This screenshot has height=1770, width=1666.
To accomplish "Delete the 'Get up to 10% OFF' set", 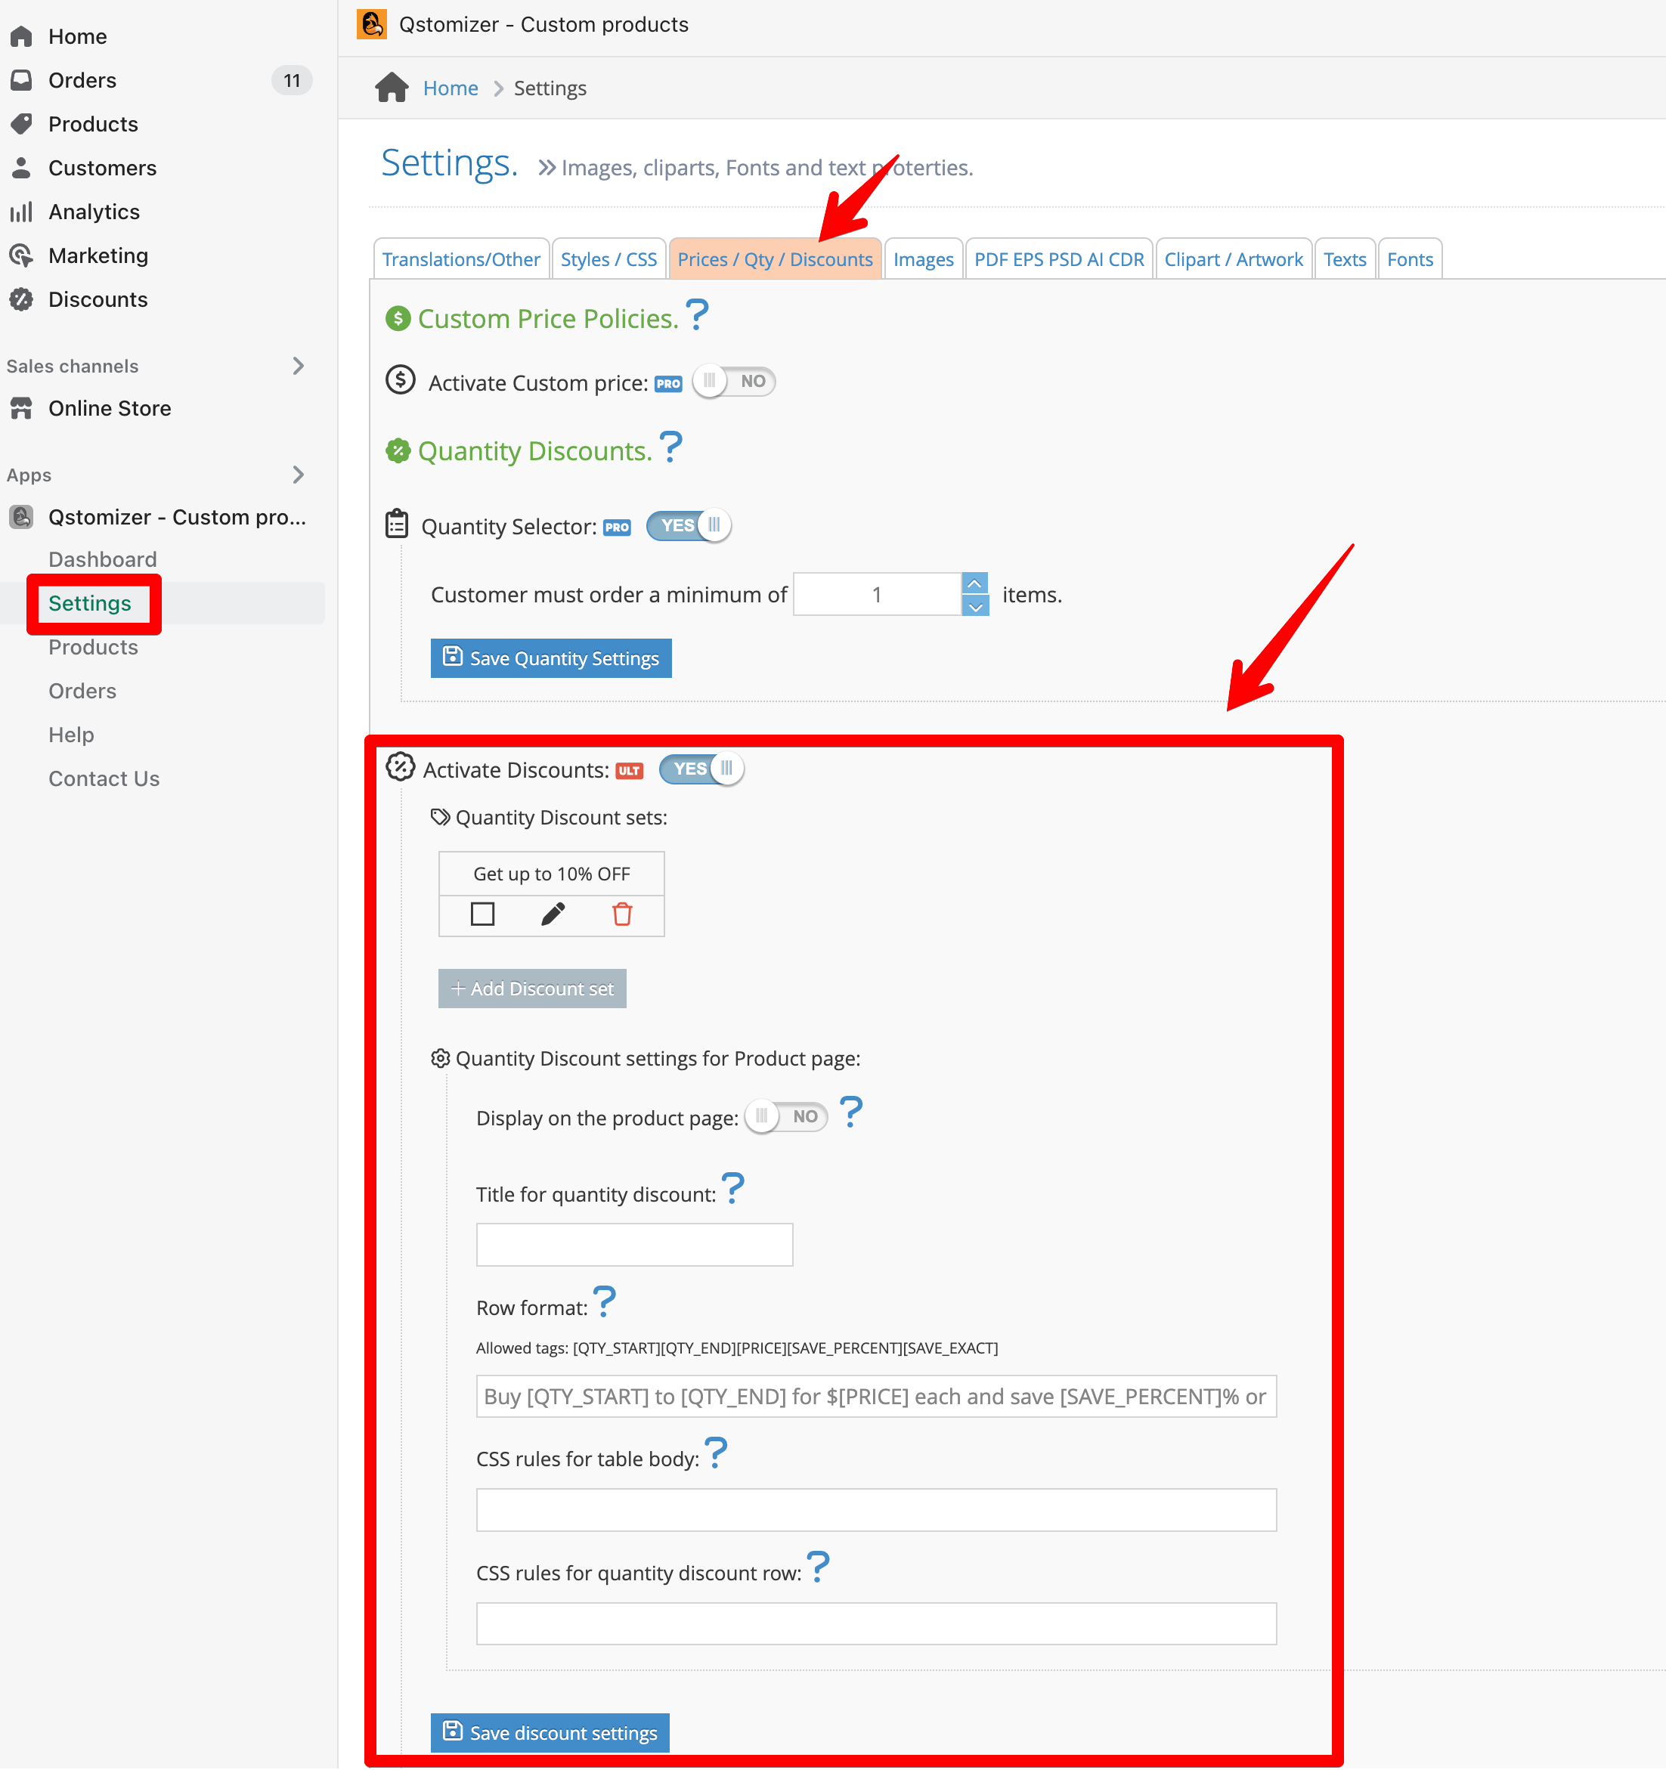I will point(622,914).
